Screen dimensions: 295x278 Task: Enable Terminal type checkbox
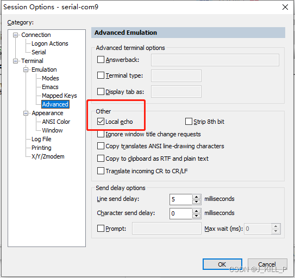[101, 75]
